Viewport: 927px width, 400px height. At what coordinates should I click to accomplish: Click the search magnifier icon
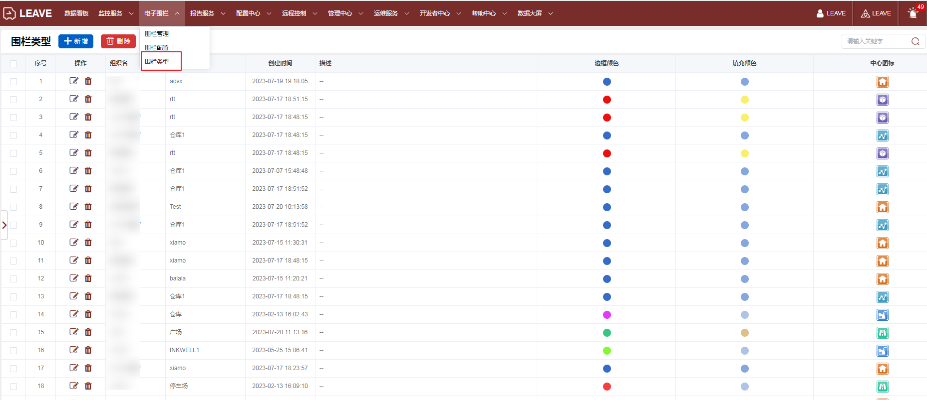pos(915,41)
